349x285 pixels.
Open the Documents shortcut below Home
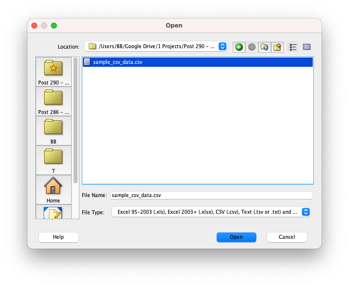click(53, 213)
